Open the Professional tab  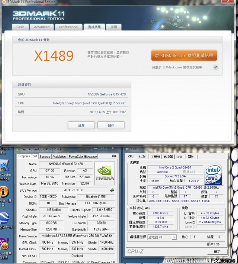(69, 27)
